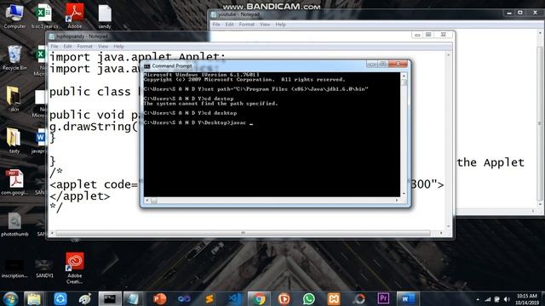Show hidden system tray icons arrow

[x=478, y=299]
